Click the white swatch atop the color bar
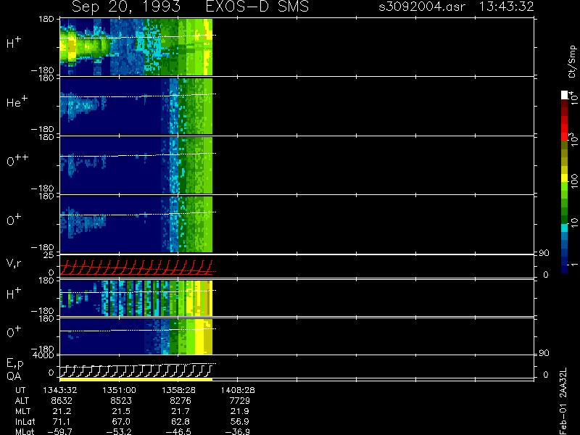The width and height of the screenshot is (580, 435). 565,95
